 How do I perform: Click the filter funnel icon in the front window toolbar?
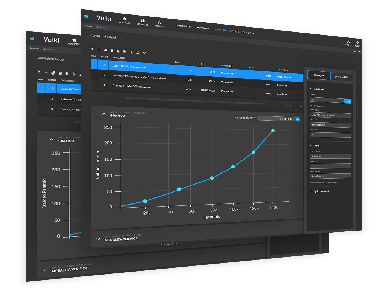(x=92, y=49)
